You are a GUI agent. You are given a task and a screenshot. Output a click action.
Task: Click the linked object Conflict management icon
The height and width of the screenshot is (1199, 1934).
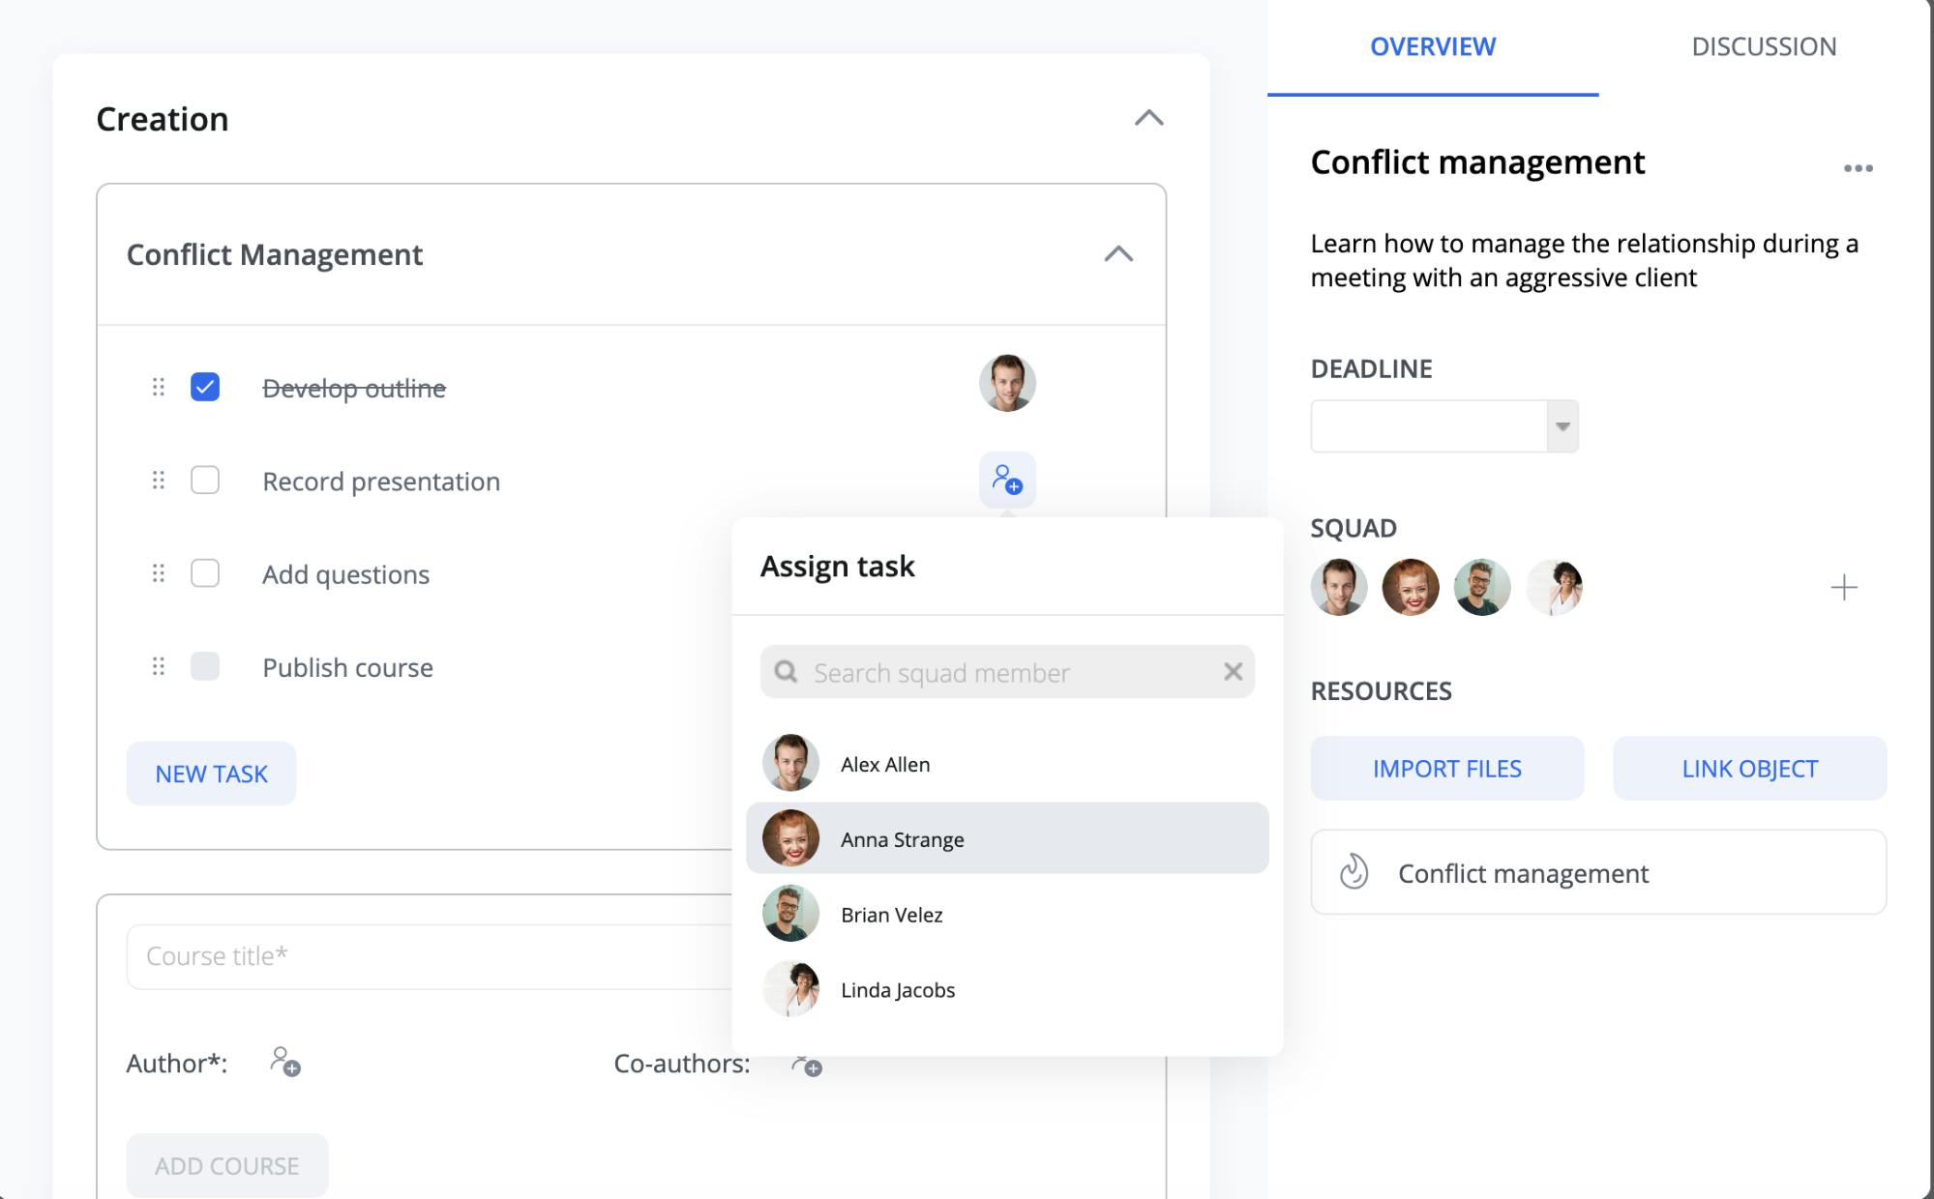coord(1354,871)
